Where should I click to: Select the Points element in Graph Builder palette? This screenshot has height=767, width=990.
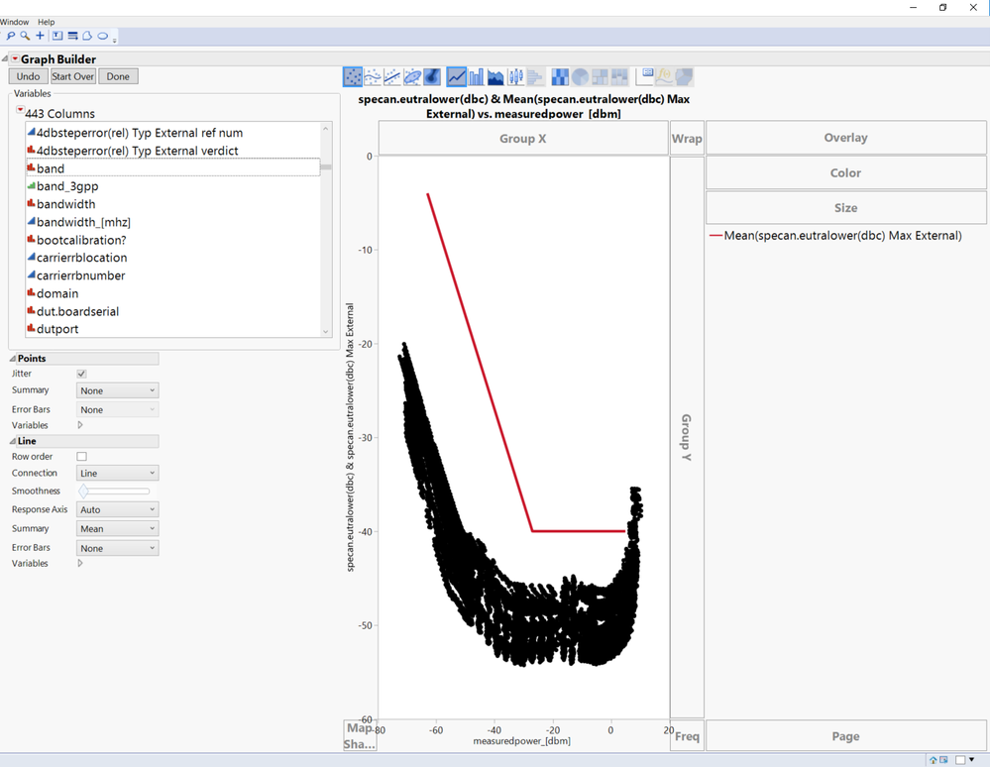pos(353,76)
